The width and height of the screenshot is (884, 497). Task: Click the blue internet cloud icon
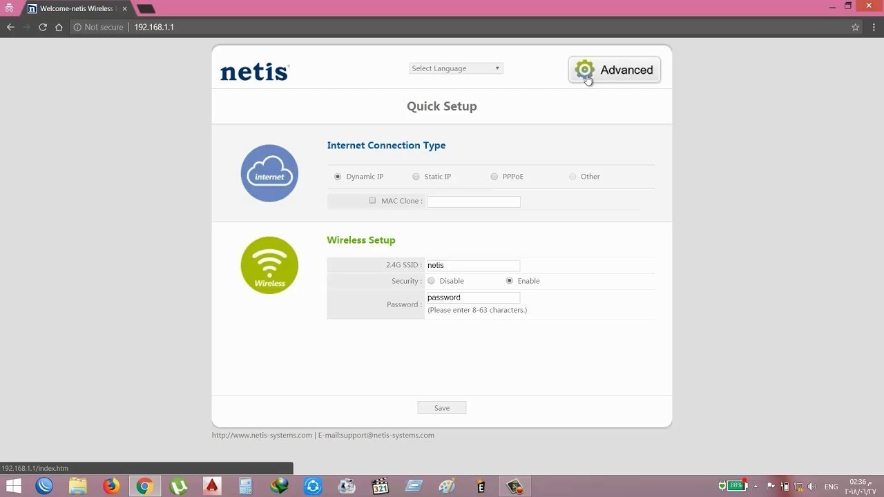coord(269,173)
